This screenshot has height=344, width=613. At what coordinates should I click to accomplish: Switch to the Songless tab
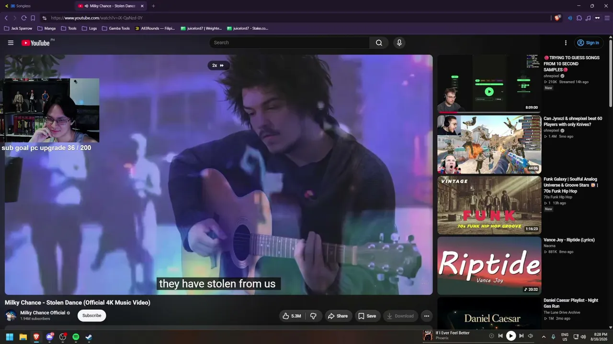(37, 6)
